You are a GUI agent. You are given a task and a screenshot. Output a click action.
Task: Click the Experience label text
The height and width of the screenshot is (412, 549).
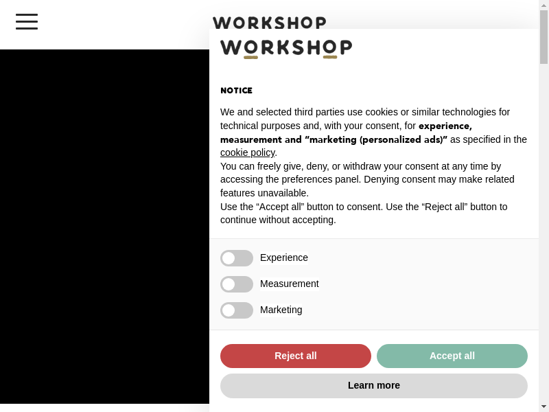click(x=284, y=257)
